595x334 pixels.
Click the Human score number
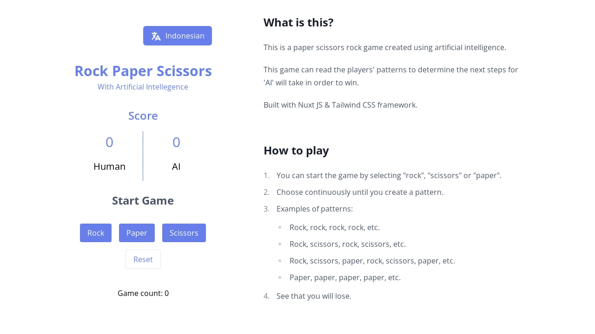click(109, 142)
